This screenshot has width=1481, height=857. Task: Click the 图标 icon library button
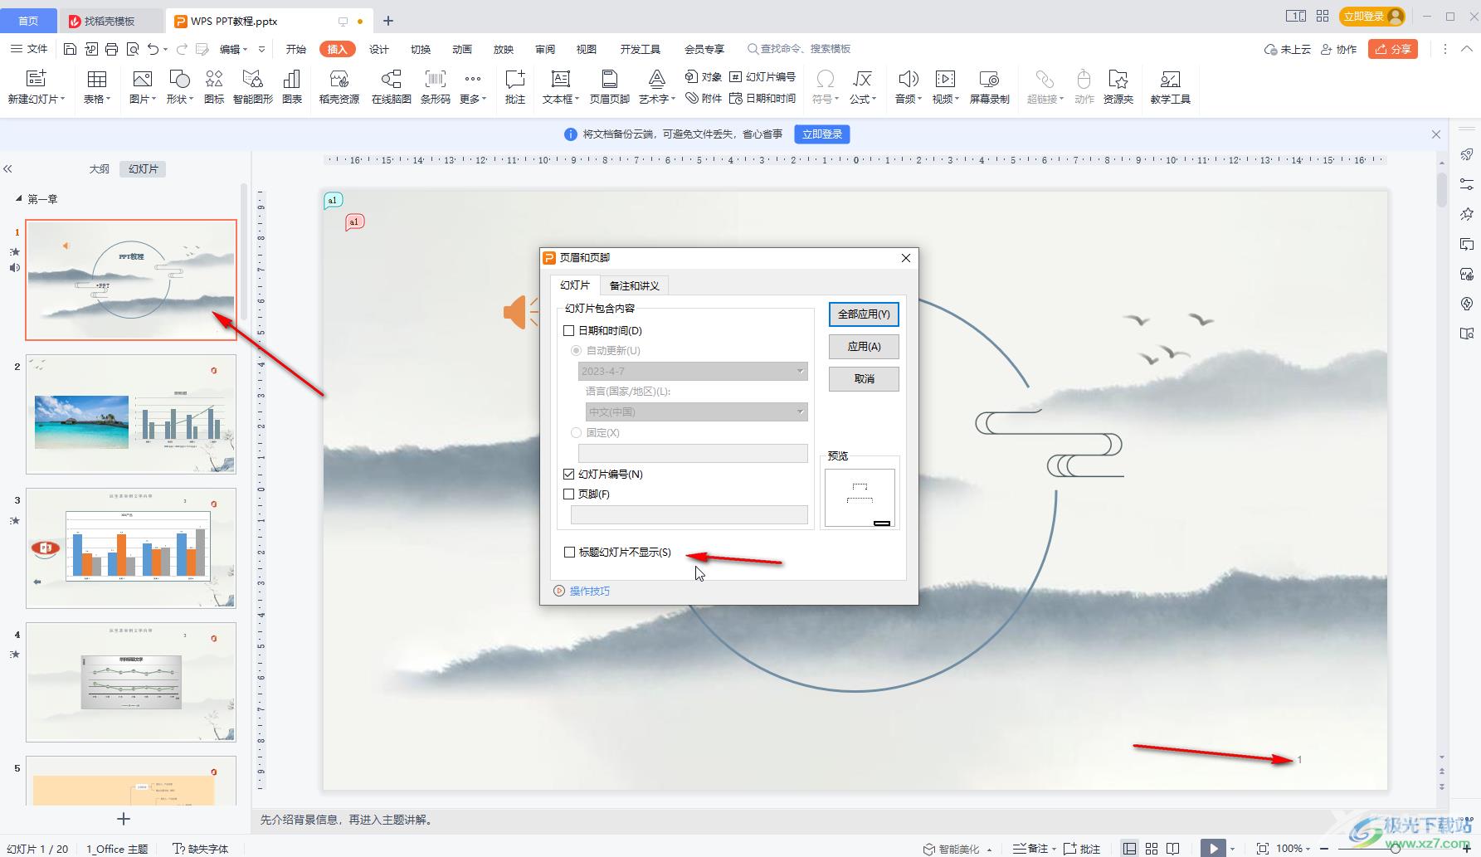[214, 87]
